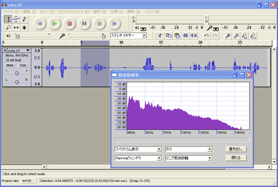Zoom in on the waveform
The width and height of the screenshot is (278, 187).
point(228,36)
